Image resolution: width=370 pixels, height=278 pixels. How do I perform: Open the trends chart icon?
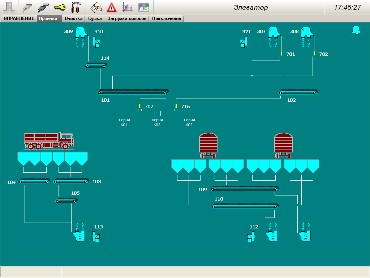(127, 7)
